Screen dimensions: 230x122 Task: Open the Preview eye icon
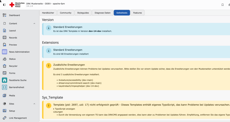[4, 45]
